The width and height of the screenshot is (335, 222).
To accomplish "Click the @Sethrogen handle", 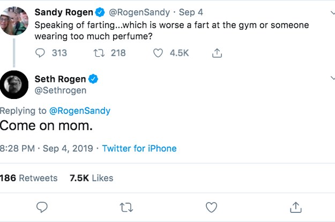I will pyautogui.click(x=60, y=90).
